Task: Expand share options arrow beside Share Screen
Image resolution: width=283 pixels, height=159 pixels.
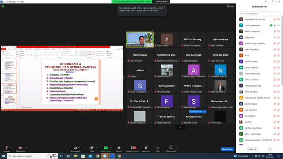Action: click(x=111, y=148)
